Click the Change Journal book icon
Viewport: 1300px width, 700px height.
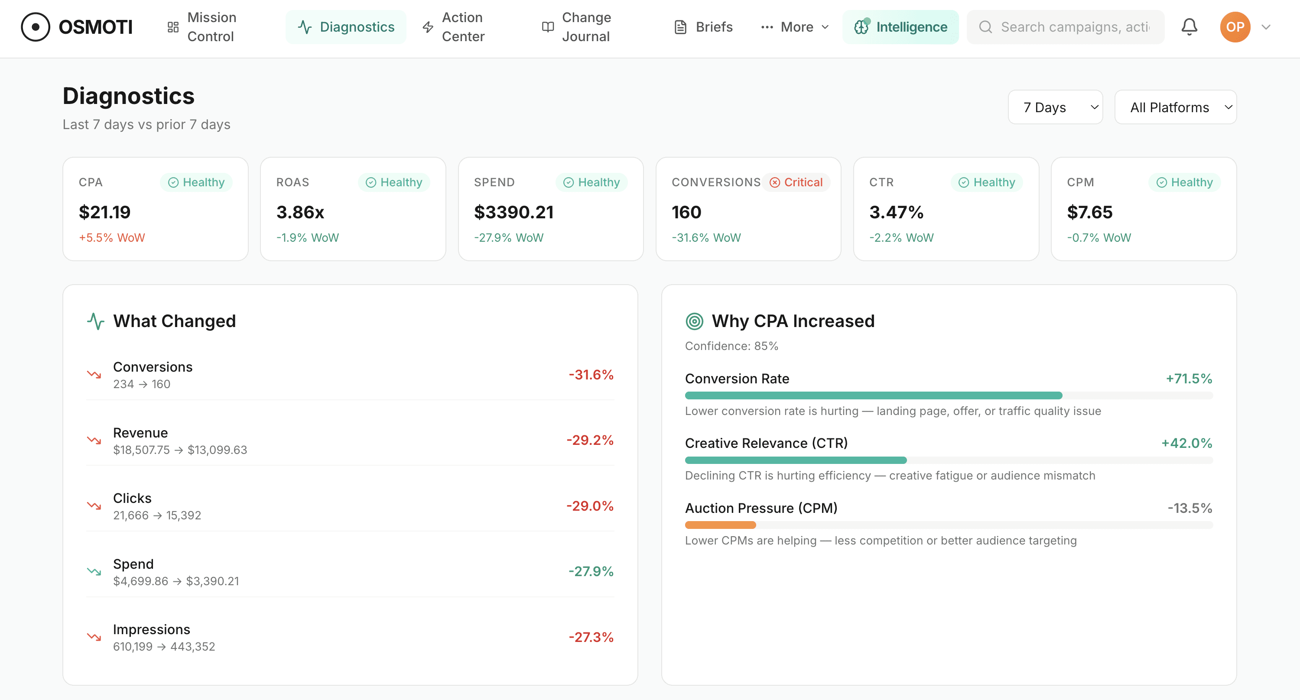[x=548, y=27]
